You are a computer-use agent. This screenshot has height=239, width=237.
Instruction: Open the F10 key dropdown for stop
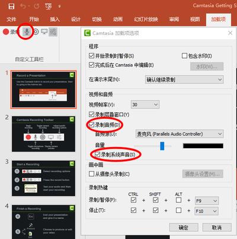(207, 211)
